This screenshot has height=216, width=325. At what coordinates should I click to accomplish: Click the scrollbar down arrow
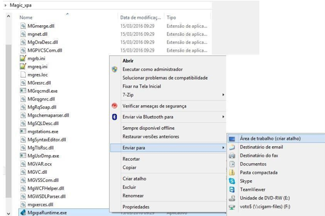click(8, 213)
